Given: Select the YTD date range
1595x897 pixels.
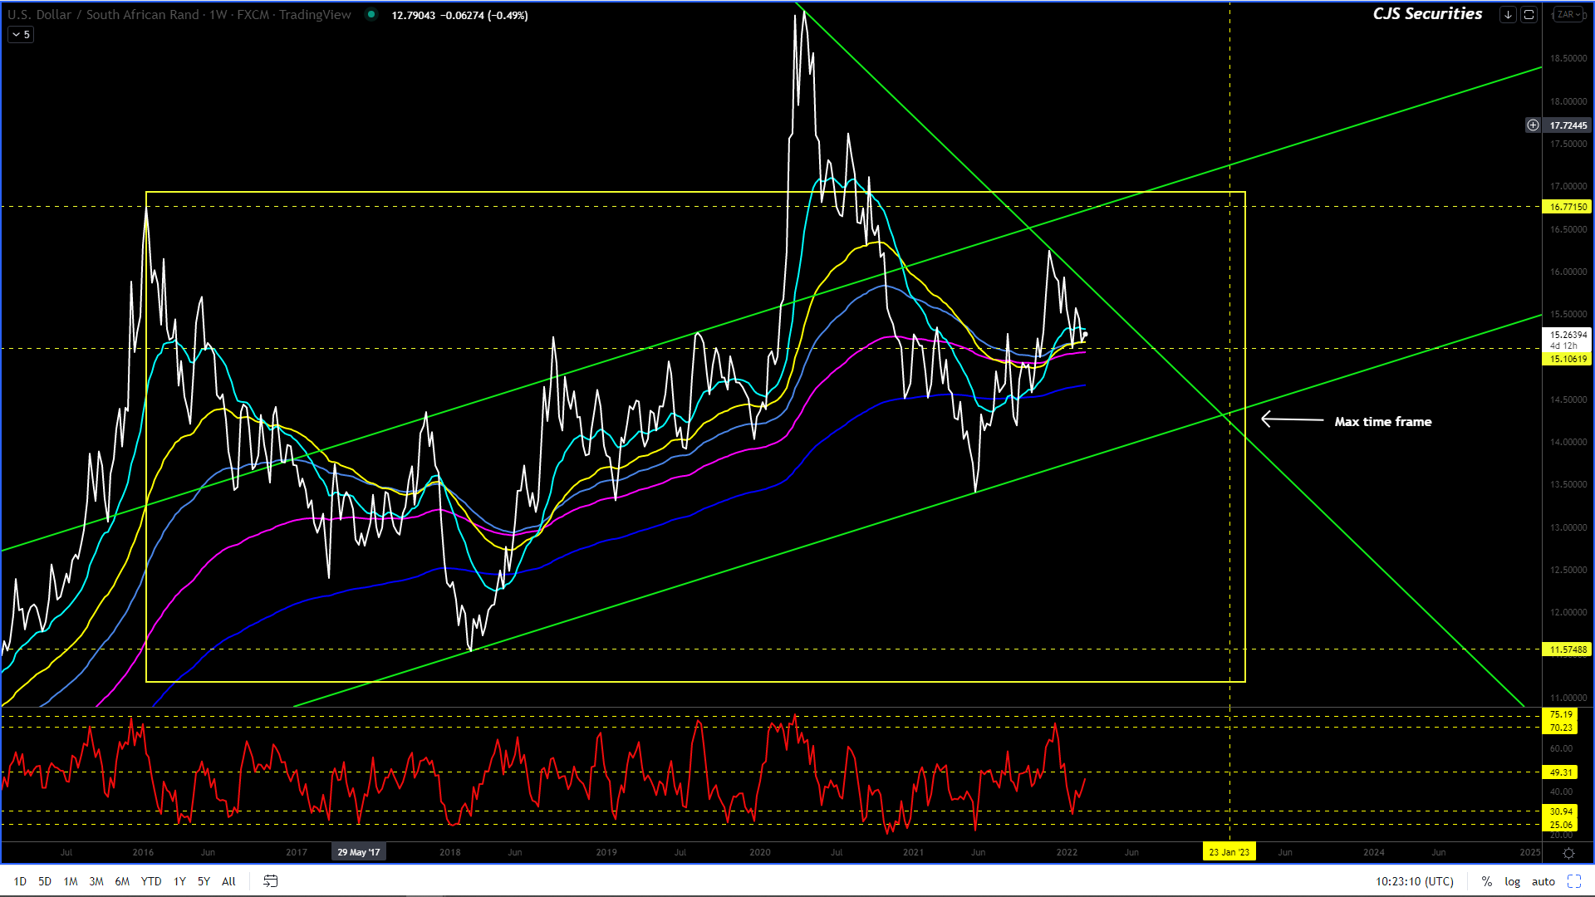Looking at the screenshot, I should pyautogui.click(x=151, y=881).
